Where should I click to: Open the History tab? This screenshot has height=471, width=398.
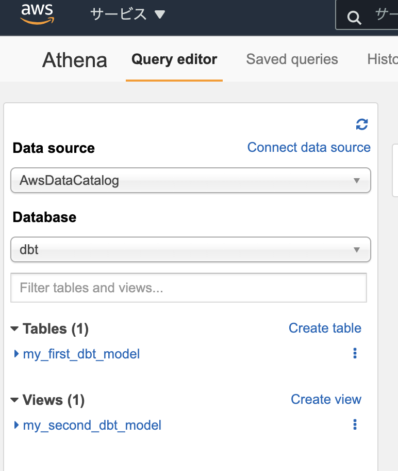pyautogui.click(x=382, y=59)
